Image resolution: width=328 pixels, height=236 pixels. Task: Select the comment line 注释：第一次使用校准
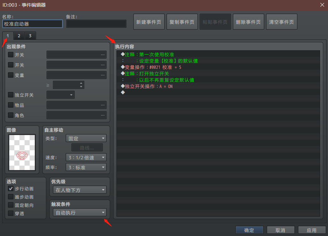(x=218, y=54)
